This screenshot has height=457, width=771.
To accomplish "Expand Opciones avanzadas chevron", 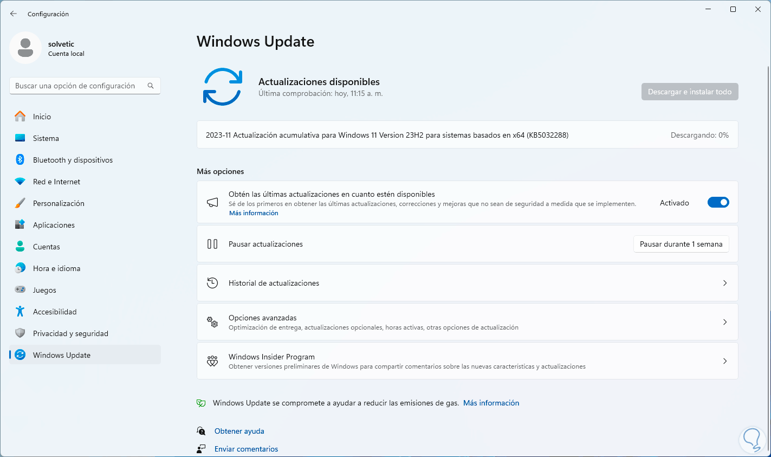I will [725, 322].
